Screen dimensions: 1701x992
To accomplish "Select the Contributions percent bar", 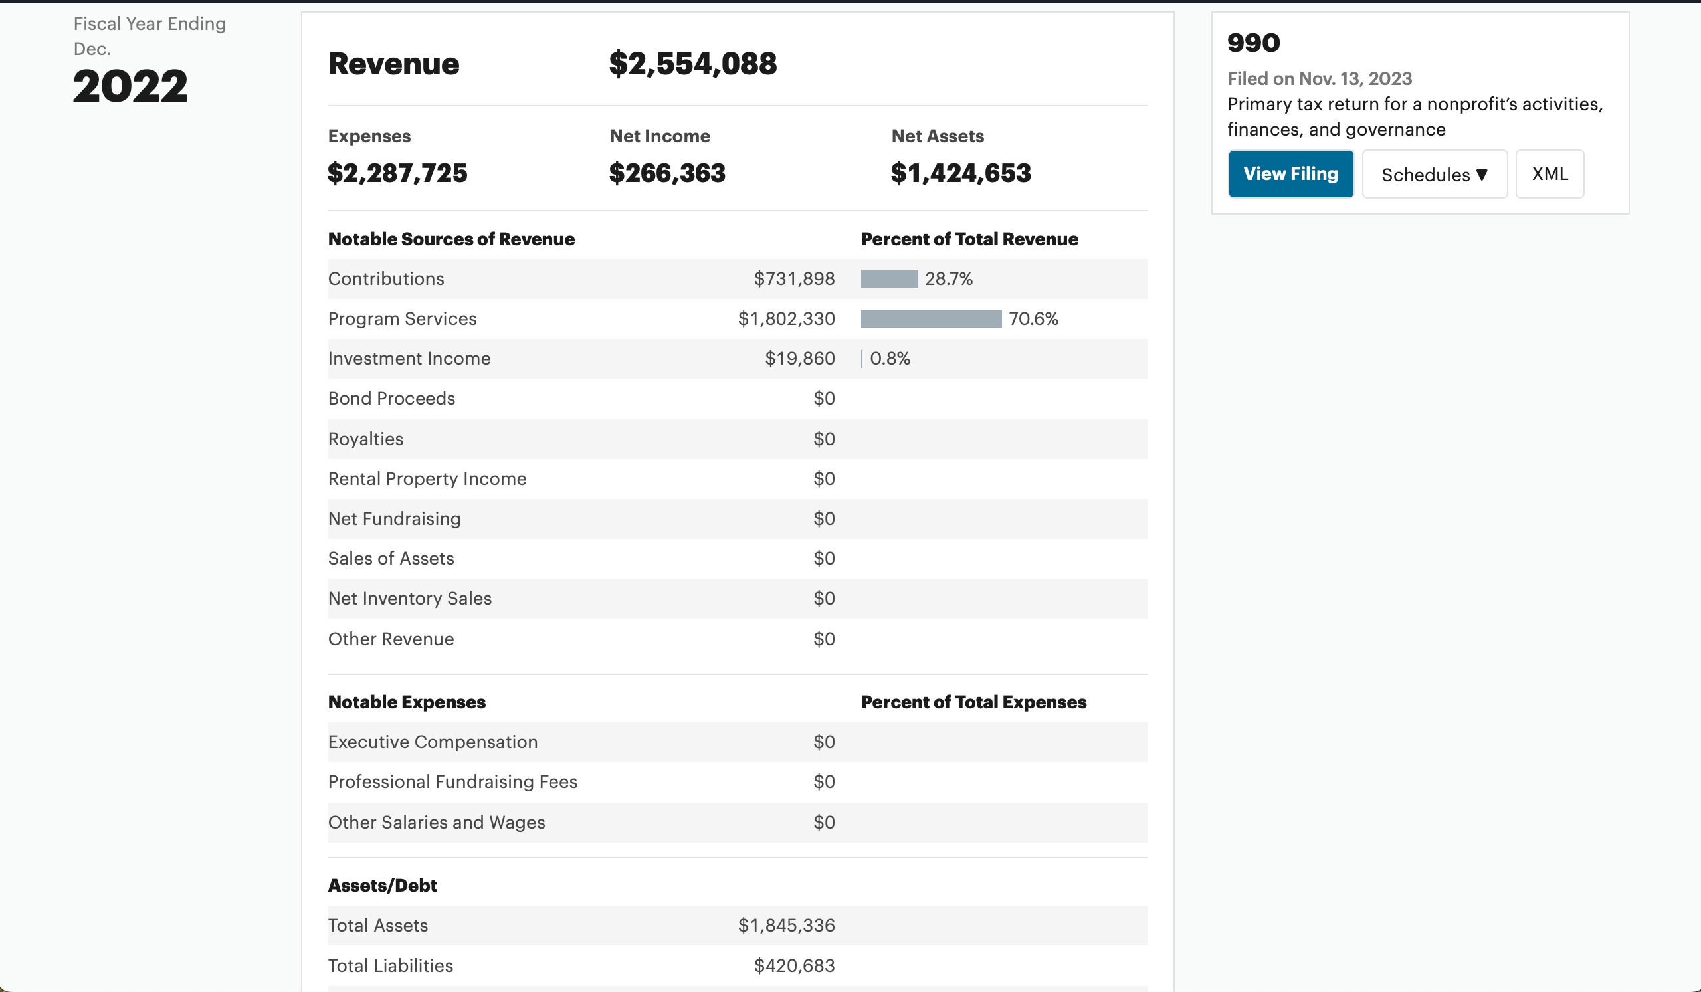I will pyautogui.click(x=889, y=278).
